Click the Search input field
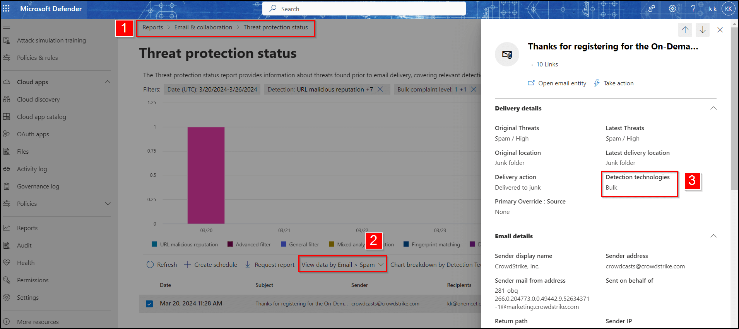The image size is (739, 329). [364, 8]
